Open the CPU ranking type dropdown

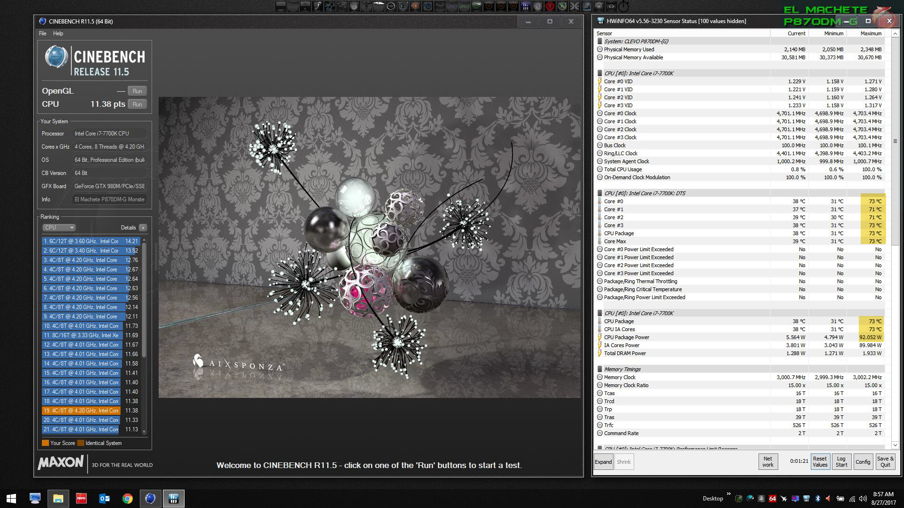[59, 228]
